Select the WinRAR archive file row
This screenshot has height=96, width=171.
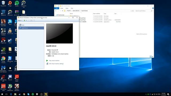coord(100,20)
